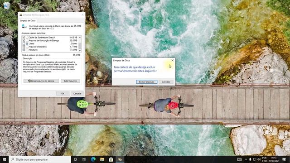The height and width of the screenshot is (163, 290).
Task: Click the confirmation question text
Action: click(135, 69)
